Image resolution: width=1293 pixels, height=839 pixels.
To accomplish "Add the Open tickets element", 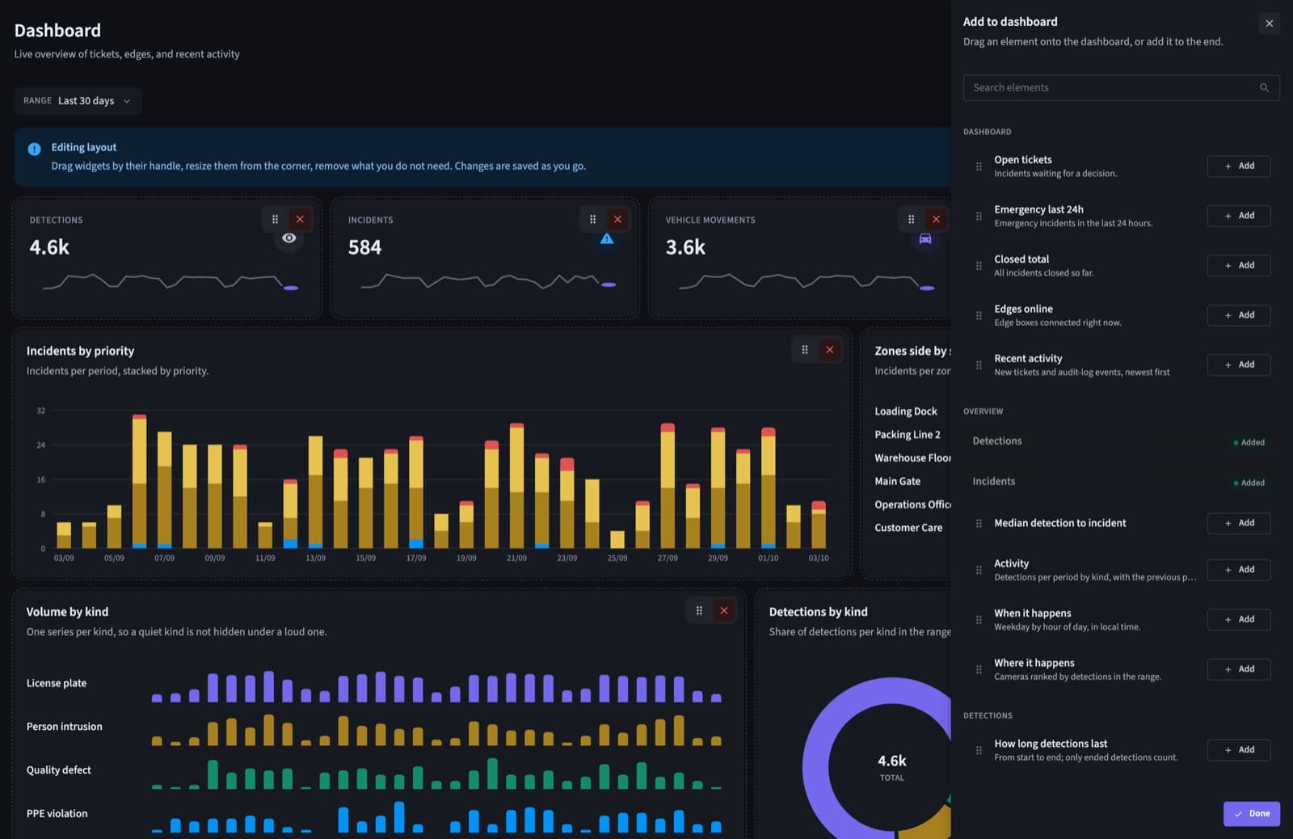I will (x=1238, y=166).
